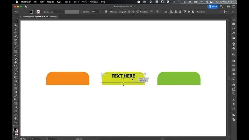Open the zoom level dropdown in status bar
This screenshot has width=249, height=140.
click(28, 139)
